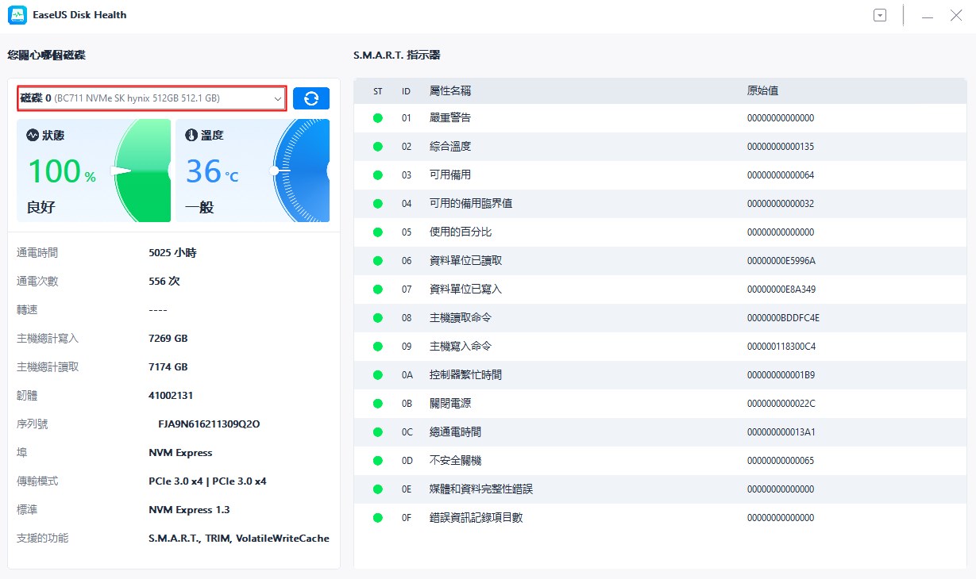Click green status dot for 嚴重警告
Viewport: 976px width, 579px height.
pos(378,118)
